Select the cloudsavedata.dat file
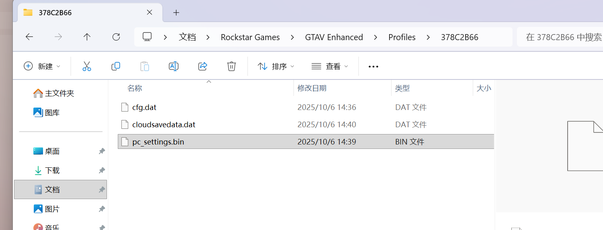The width and height of the screenshot is (603, 230). click(164, 124)
